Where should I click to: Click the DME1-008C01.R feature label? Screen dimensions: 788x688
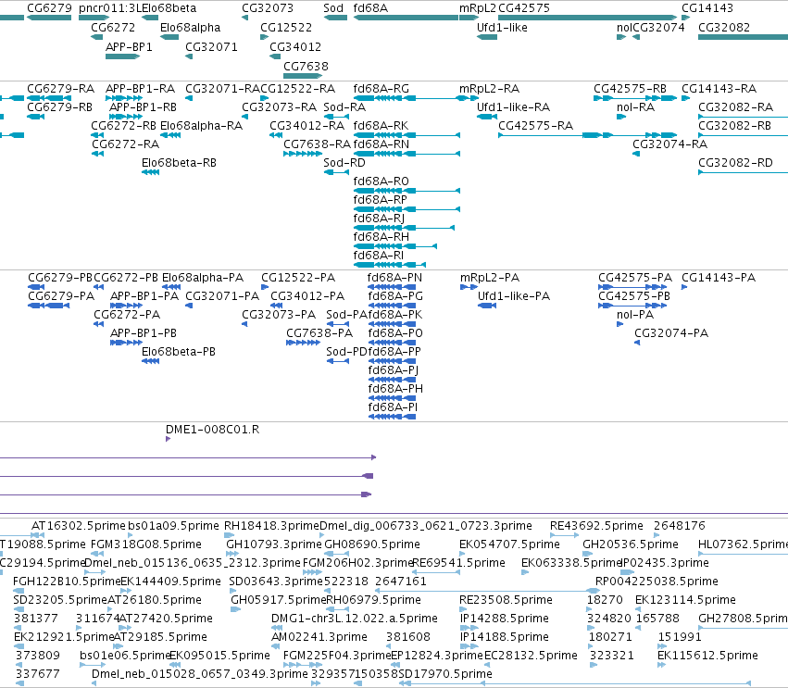click(x=212, y=430)
